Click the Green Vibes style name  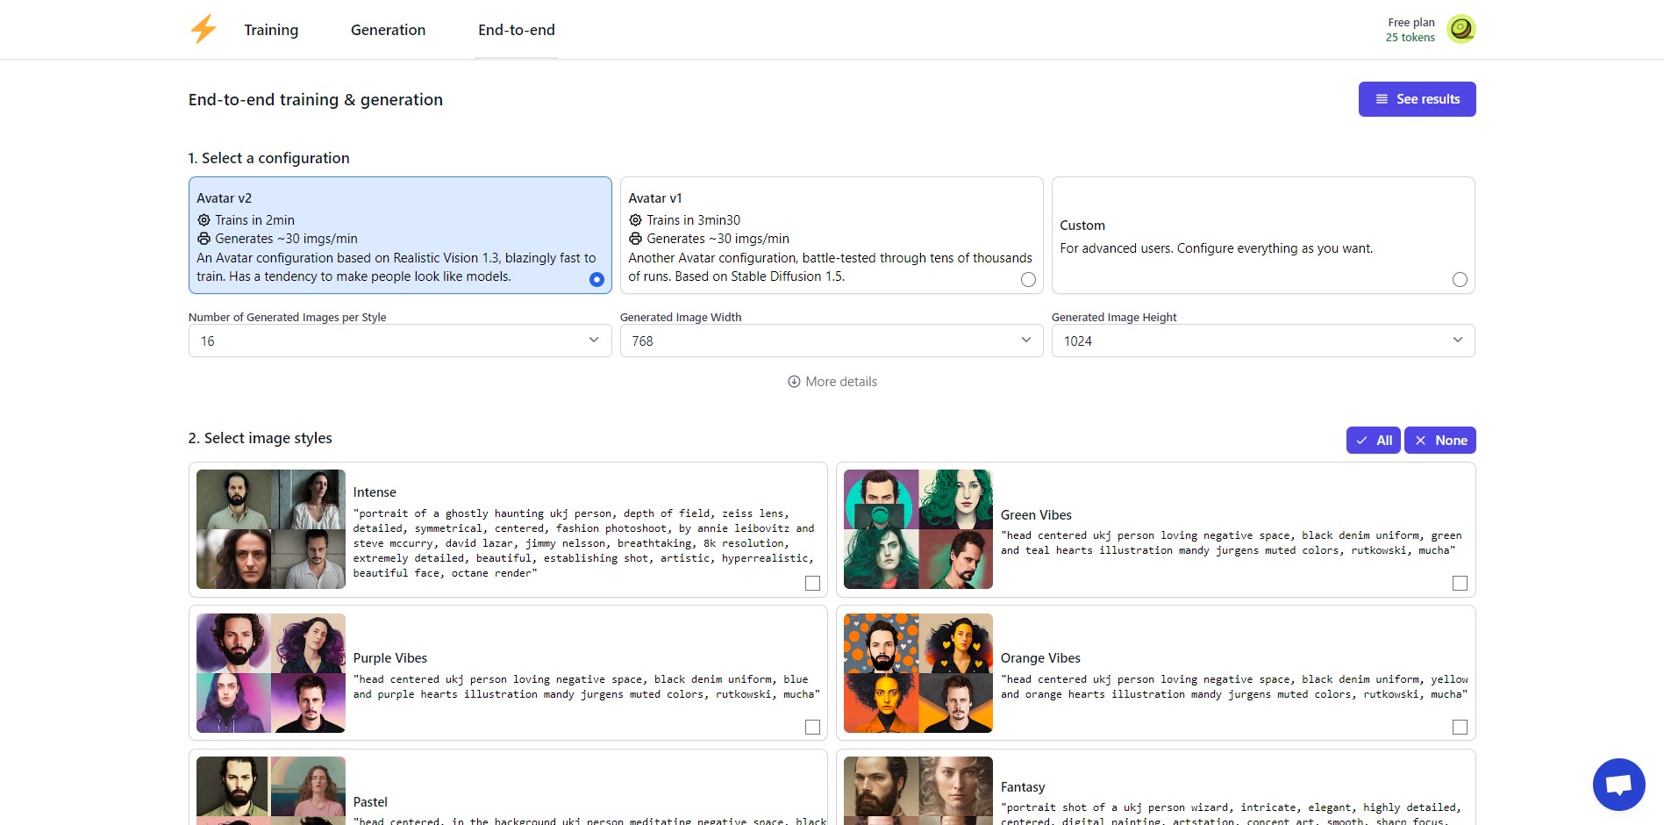[x=1036, y=515]
